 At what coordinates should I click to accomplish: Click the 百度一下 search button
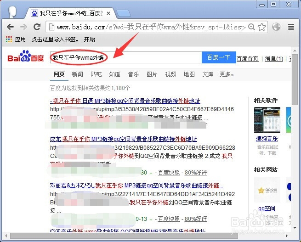[219, 57]
